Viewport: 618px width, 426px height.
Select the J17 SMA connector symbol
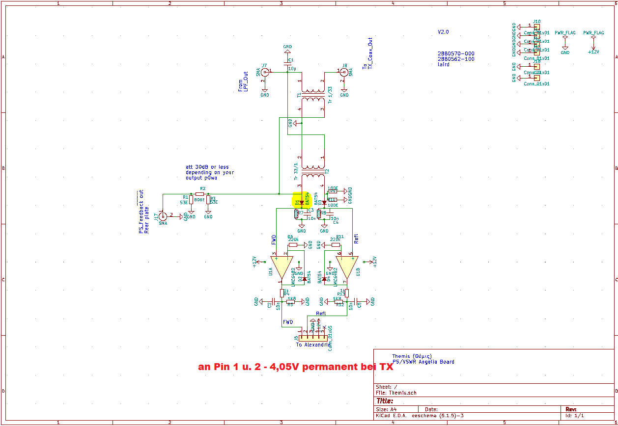162,215
